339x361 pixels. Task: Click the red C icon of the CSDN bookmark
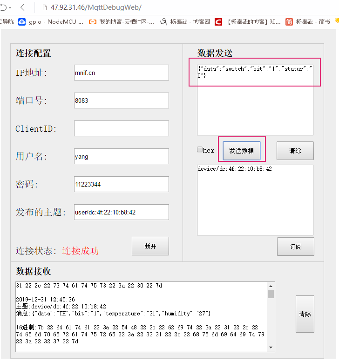point(218,22)
